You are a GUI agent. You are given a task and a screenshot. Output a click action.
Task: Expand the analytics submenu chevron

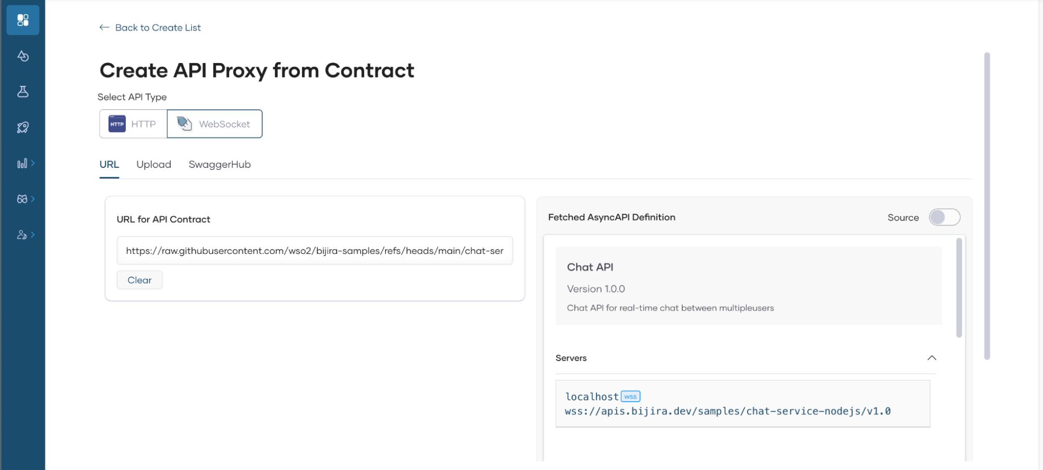click(33, 163)
